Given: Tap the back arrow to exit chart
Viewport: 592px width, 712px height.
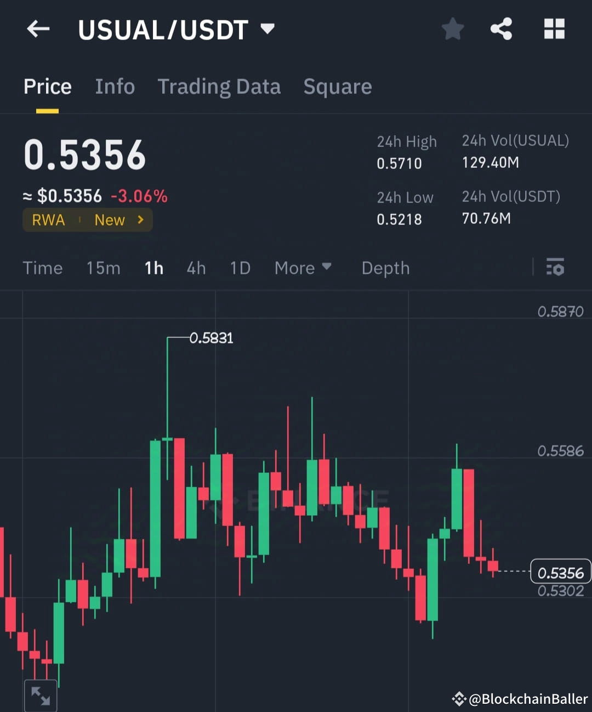Looking at the screenshot, I should [37, 30].
